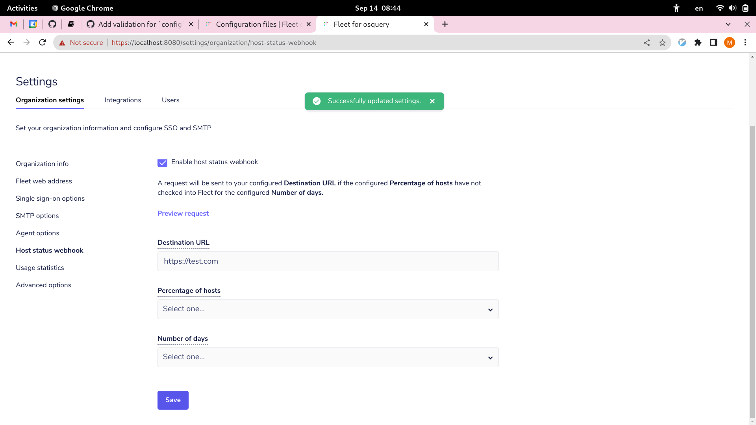Switch to the Configuration files browser tab
756x425 pixels.
click(256, 24)
